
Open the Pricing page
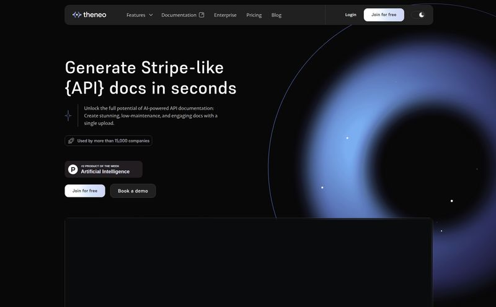point(254,15)
